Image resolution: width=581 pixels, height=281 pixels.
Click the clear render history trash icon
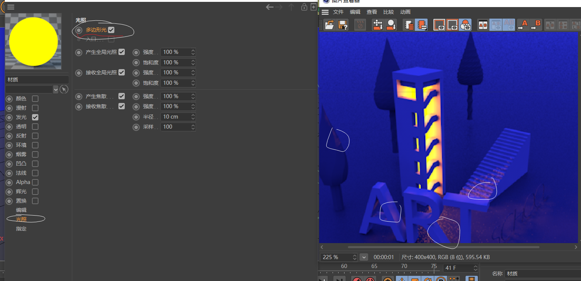tap(409, 25)
